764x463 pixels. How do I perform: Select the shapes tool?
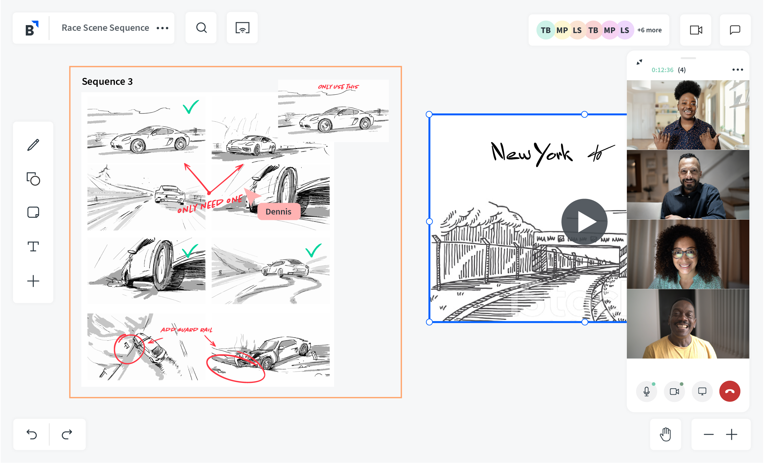tap(33, 179)
